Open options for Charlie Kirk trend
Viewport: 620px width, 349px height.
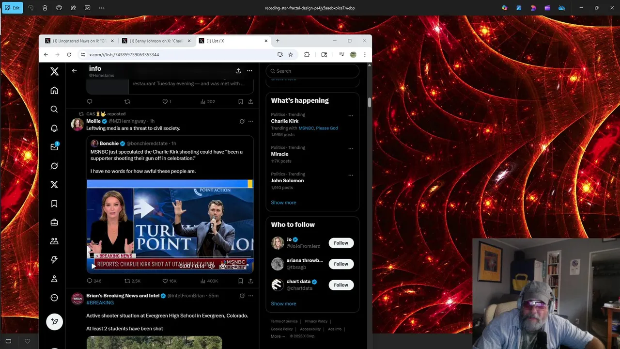pos(351,116)
